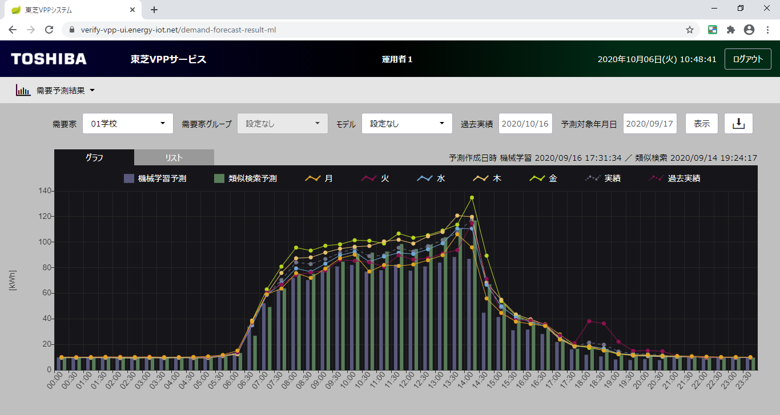Click the TOSHIBA logo
Image resolution: width=780 pixels, height=415 pixels.
(49, 59)
